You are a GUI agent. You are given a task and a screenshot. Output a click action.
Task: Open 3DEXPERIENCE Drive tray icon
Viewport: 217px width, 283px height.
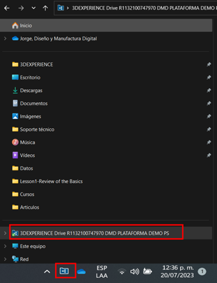(64, 271)
